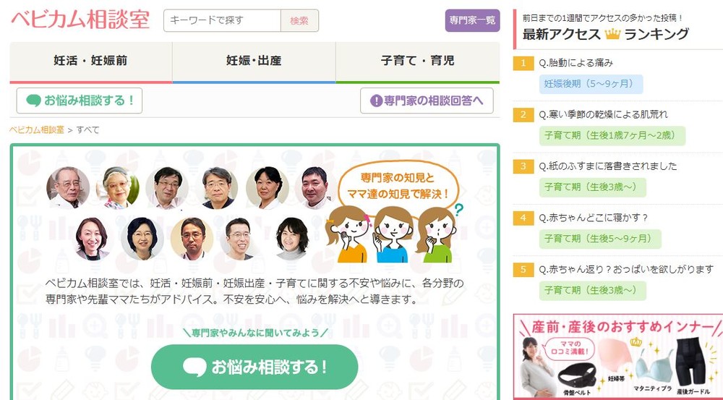Click the rank 5 number badge
This screenshot has width=723, height=400.
pos(523,269)
